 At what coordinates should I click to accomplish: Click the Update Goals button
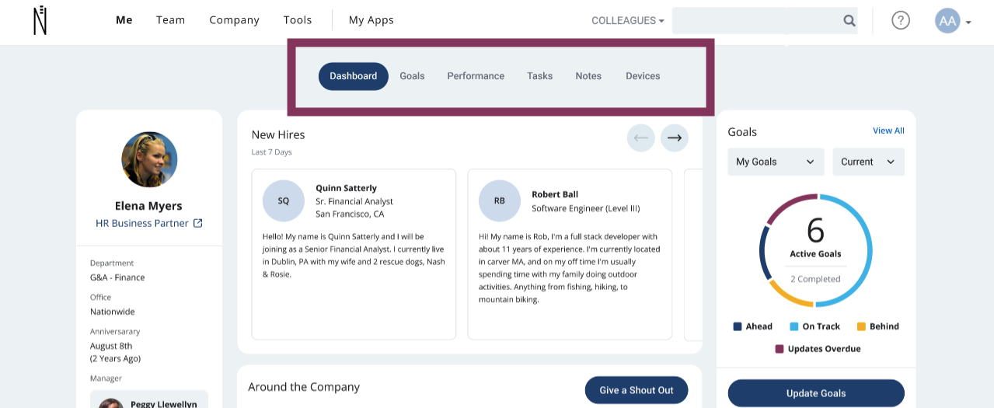(816, 393)
